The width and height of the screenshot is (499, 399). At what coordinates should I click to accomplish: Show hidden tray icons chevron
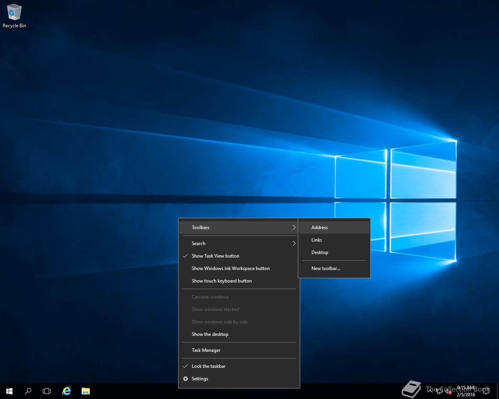point(430,391)
